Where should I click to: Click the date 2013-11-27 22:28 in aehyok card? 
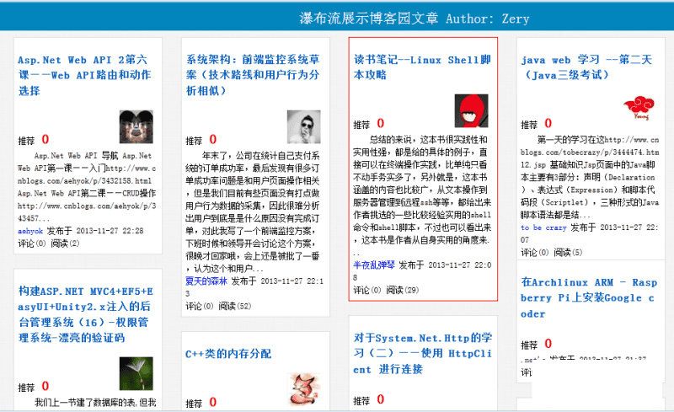point(110,231)
